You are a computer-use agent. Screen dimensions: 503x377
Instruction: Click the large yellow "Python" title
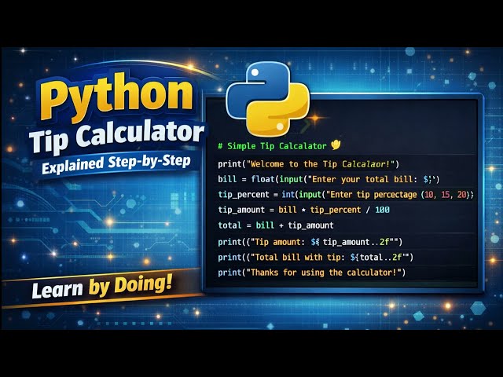pyautogui.click(x=116, y=97)
